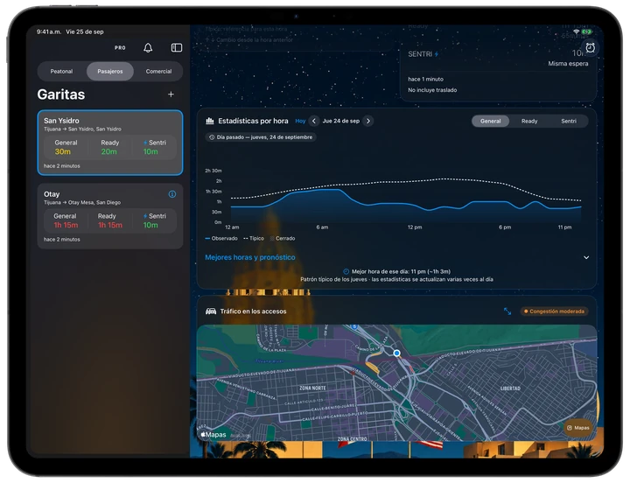The image size is (630, 483).
Task: Go to previous day in statistics
Action: pyautogui.click(x=314, y=121)
